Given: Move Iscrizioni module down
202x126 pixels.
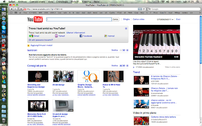Looking at the screenshot, I should (x=124, y=50).
